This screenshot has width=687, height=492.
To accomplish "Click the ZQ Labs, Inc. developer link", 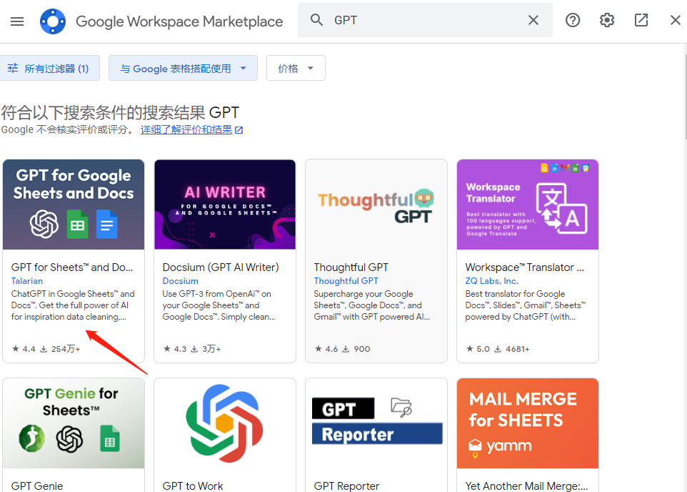I will click(491, 281).
